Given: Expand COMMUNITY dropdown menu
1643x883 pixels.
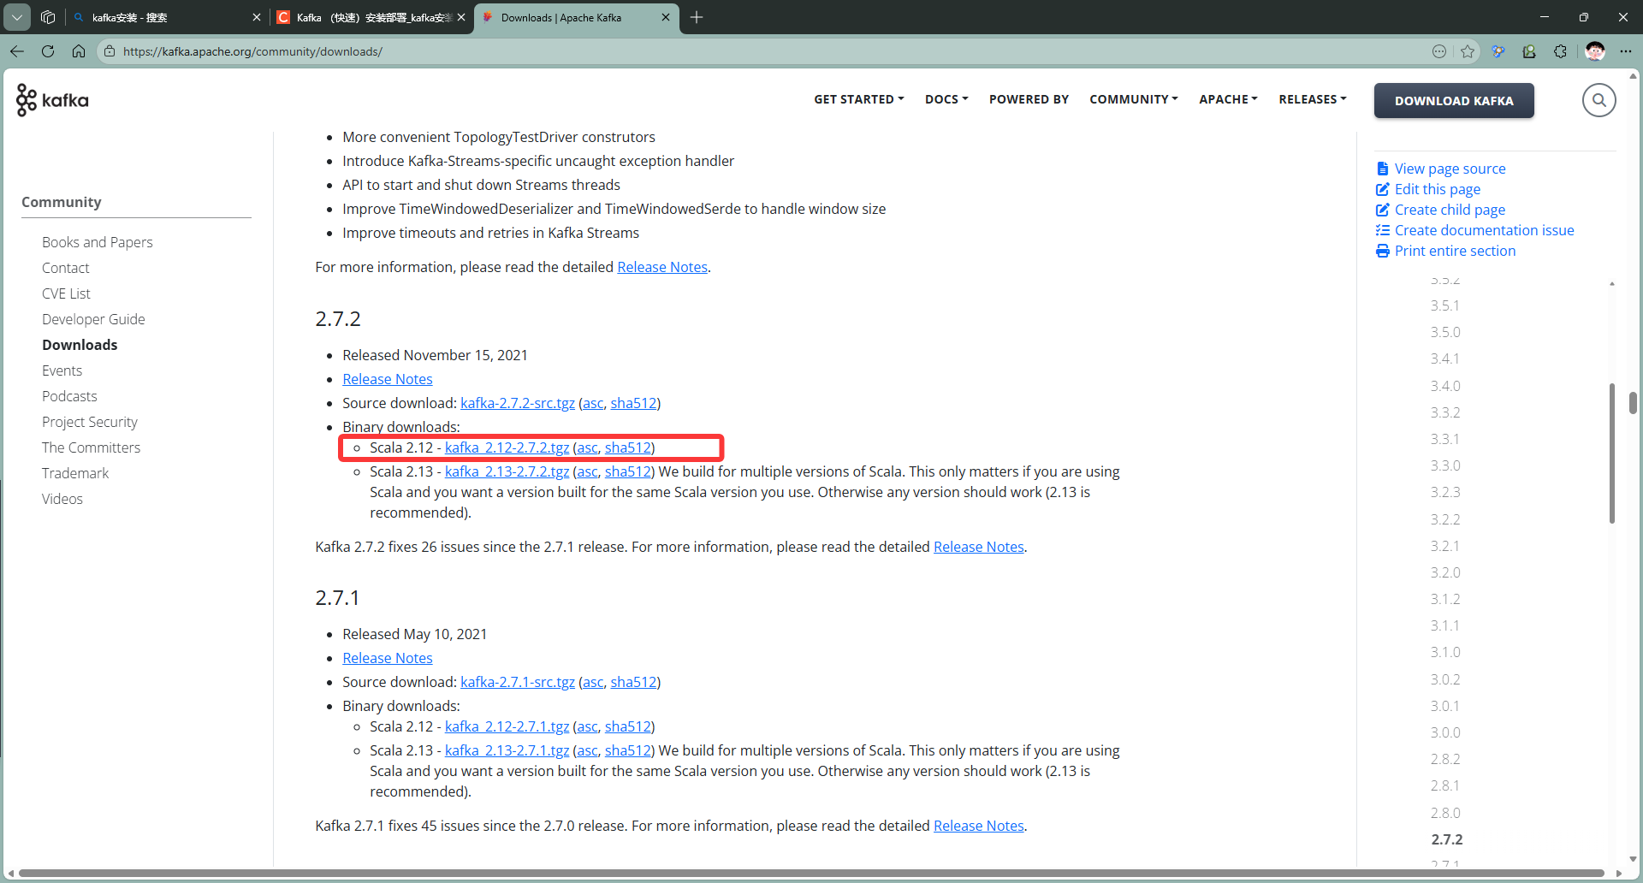Looking at the screenshot, I should coord(1133,99).
